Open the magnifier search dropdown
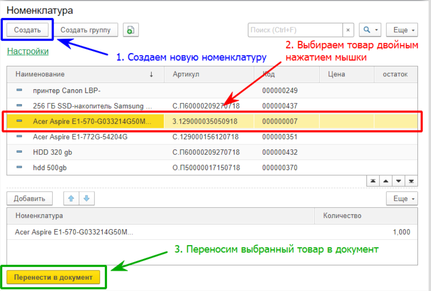The width and height of the screenshot is (431, 291). coord(370,30)
